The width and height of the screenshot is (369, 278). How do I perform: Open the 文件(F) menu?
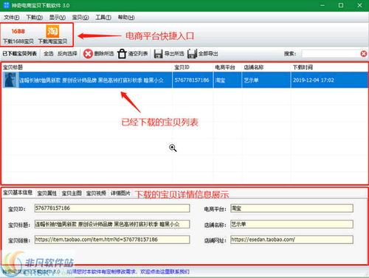[12, 18]
